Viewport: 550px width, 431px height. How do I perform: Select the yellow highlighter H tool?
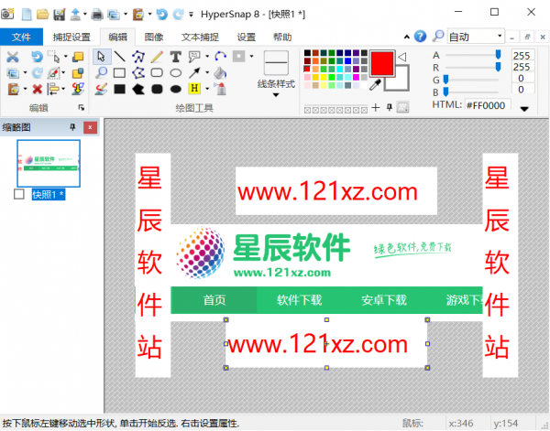[x=194, y=90]
